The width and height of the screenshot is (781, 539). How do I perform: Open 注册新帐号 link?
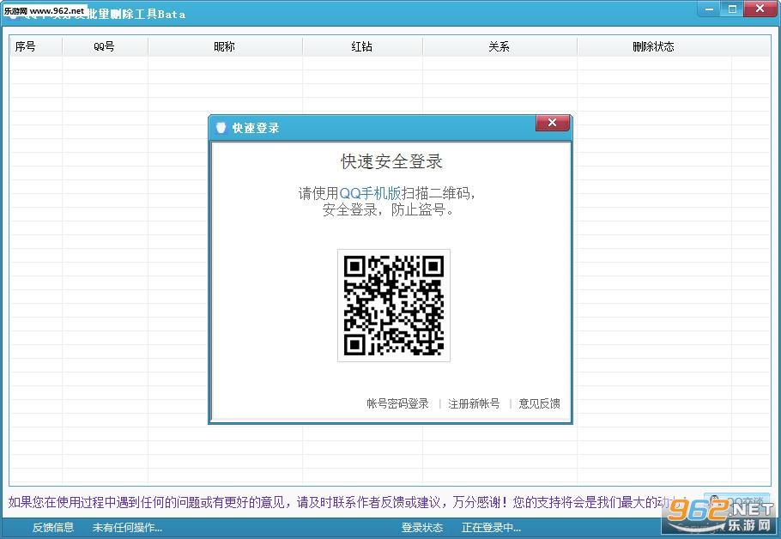click(474, 403)
